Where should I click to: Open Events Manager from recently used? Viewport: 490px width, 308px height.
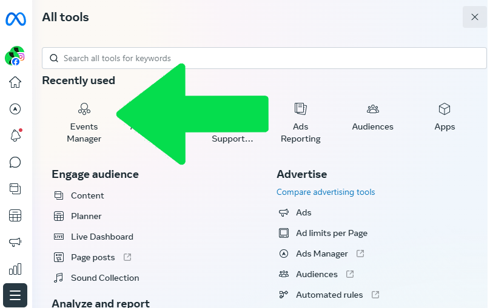point(84,122)
